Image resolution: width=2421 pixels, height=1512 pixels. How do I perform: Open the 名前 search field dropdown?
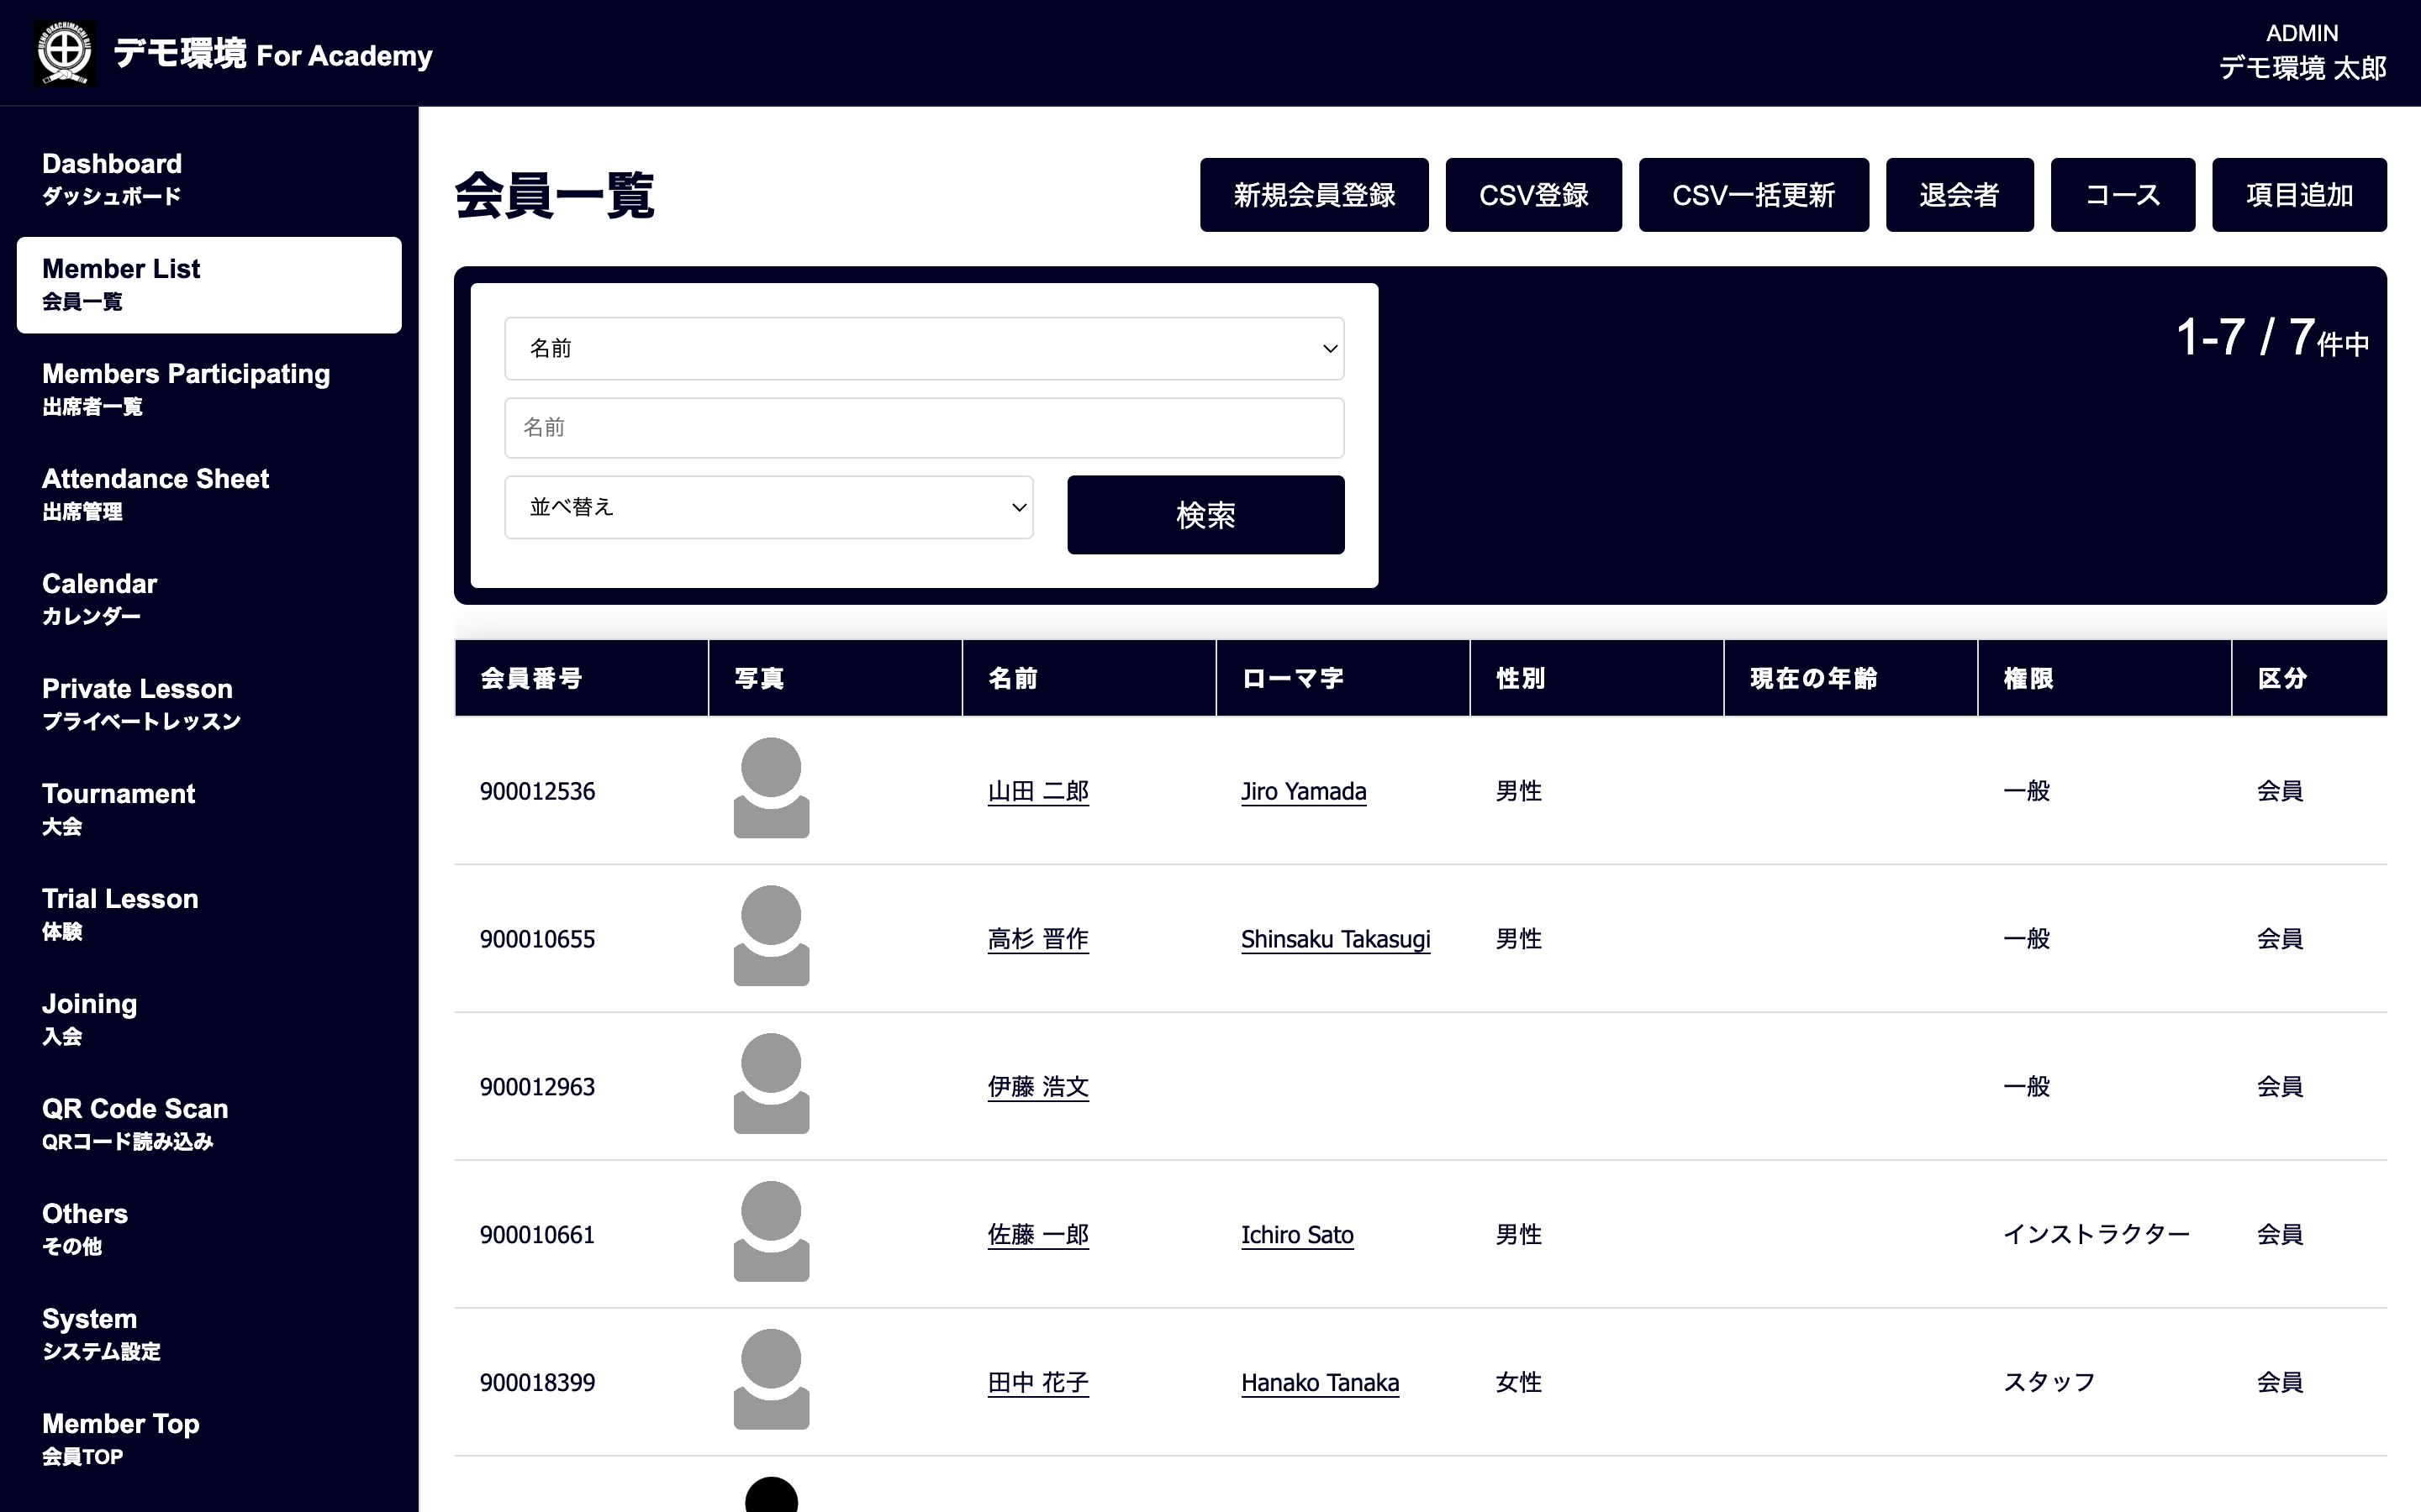click(923, 349)
